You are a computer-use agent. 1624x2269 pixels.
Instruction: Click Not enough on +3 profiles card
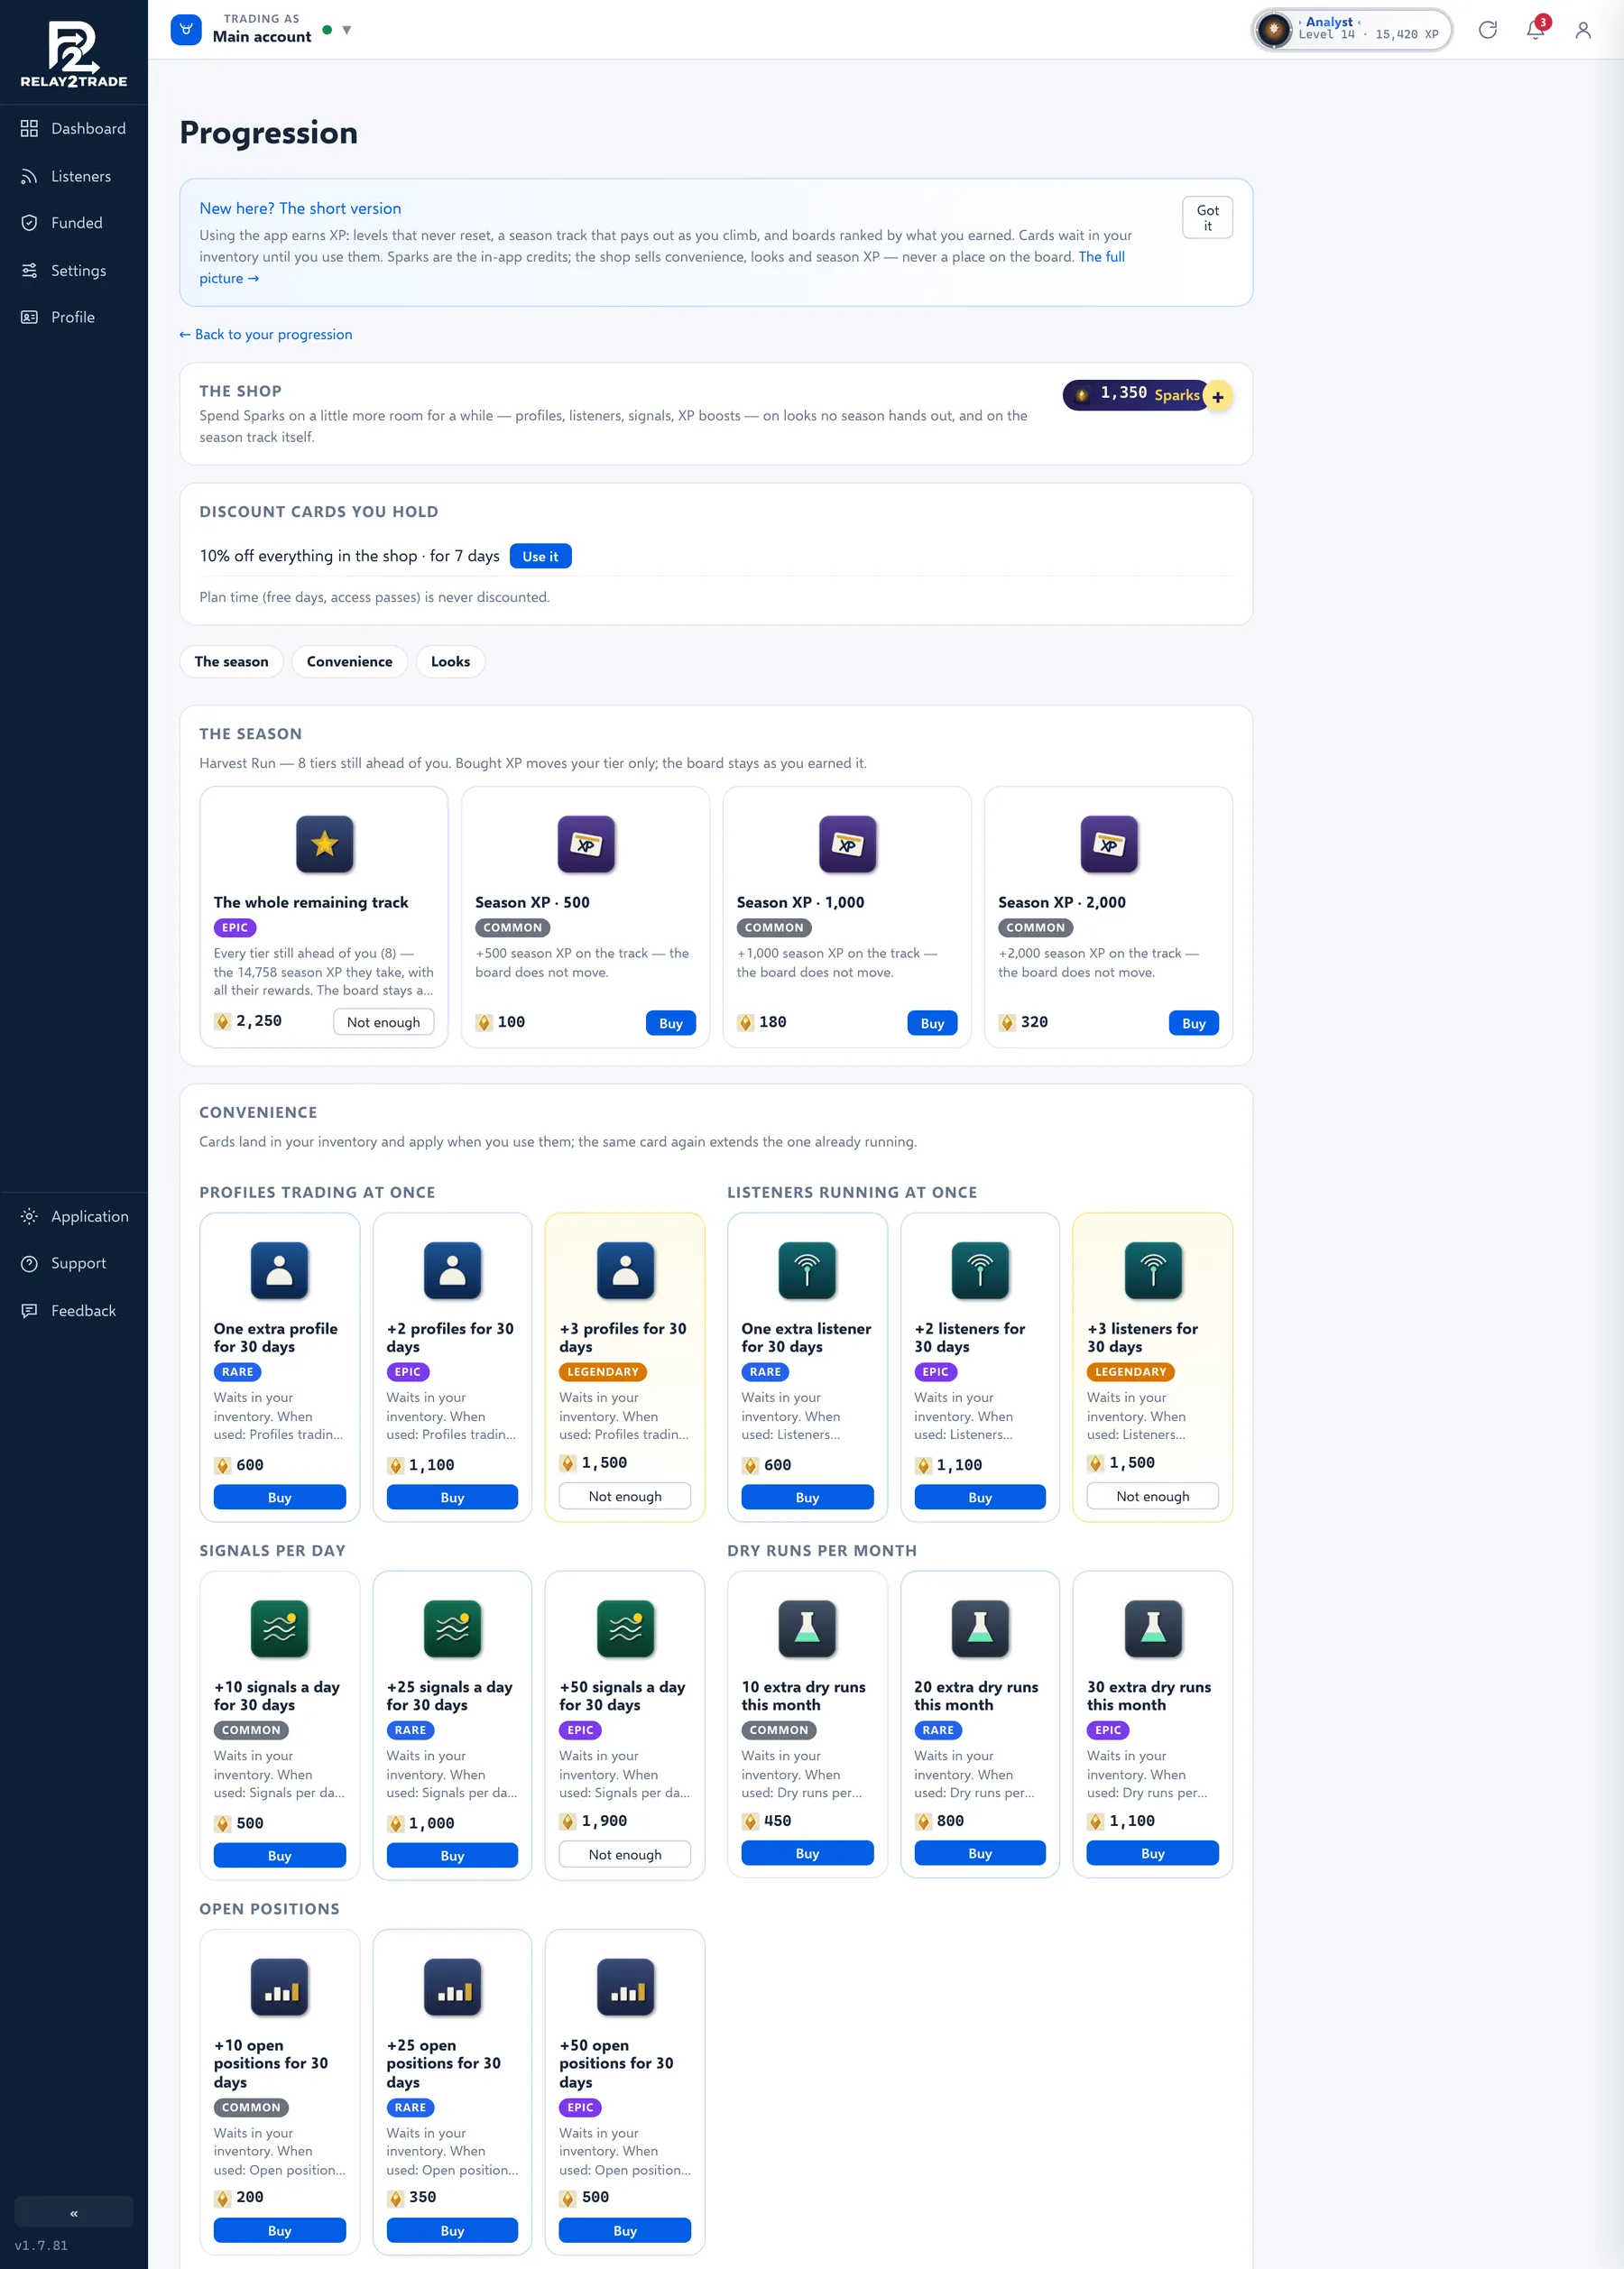625,1496
